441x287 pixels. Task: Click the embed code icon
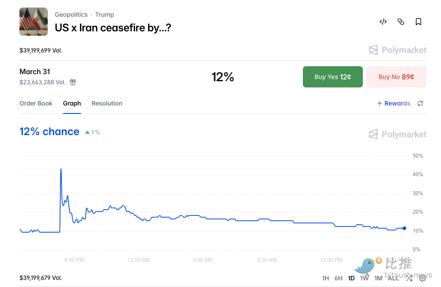383,22
